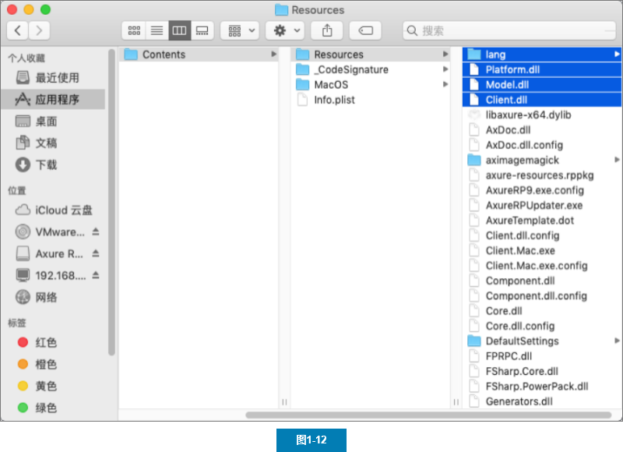The image size is (623, 452).
Task: Select Resources folder in second column
Action: click(x=371, y=55)
